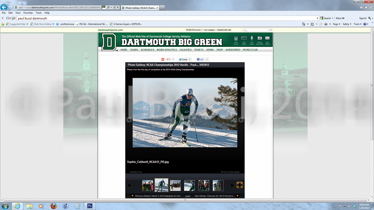The width and height of the screenshot is (374, 210).
Task: Open Firefox from the Windows taskbar
Action: pos(54,206)
